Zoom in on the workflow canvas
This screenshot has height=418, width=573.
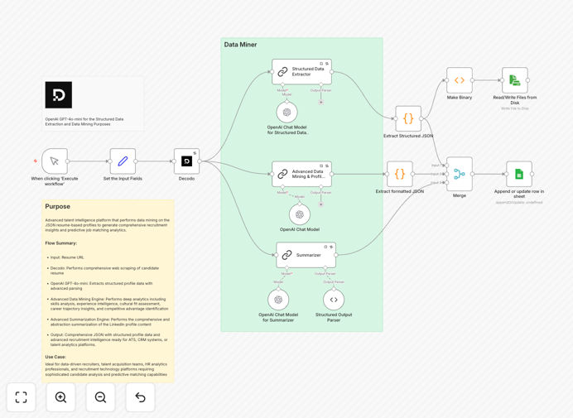point(60,397)
